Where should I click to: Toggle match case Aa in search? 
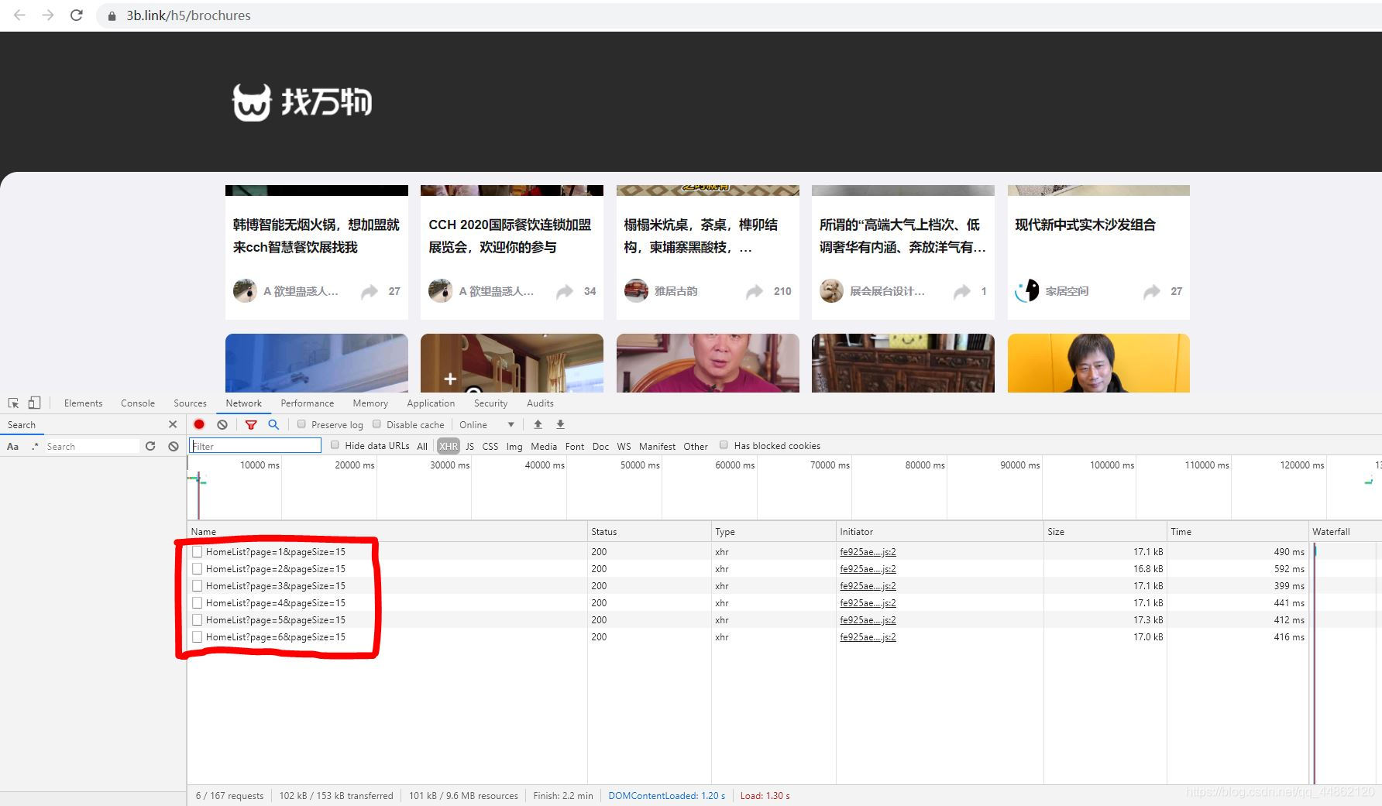12,447
